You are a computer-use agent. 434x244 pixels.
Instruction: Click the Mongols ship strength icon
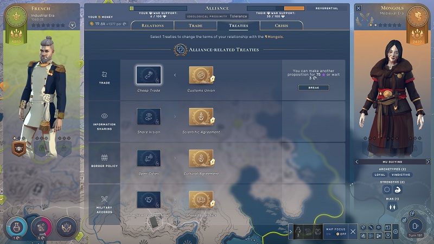point(398,189)
